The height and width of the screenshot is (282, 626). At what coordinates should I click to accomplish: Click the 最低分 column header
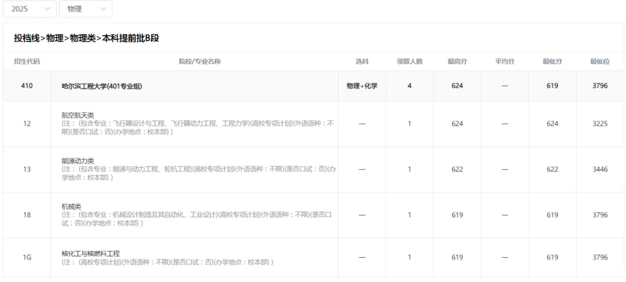552,61
